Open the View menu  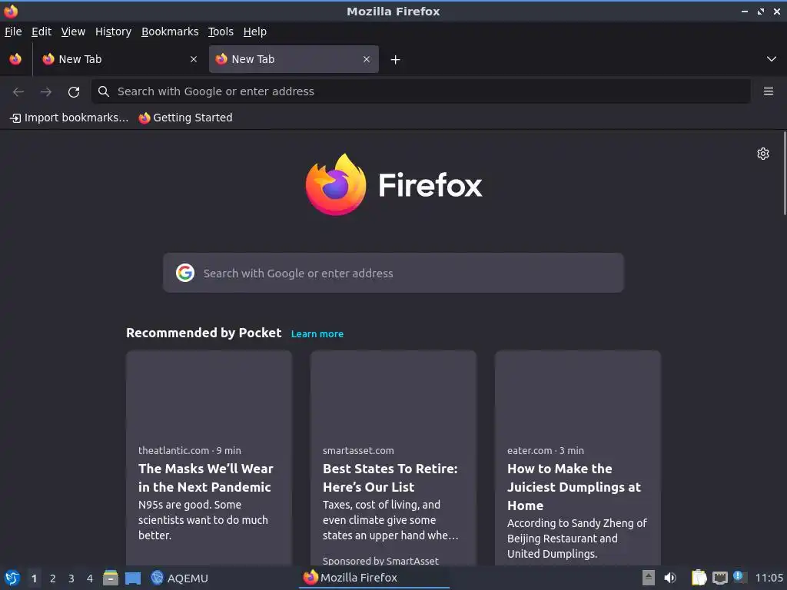[x=73, y=31]
